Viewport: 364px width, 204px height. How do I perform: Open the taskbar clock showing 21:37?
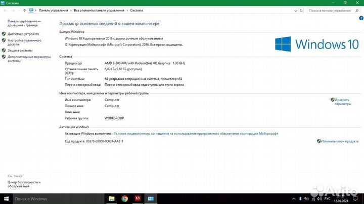click(x=341, y=198)
